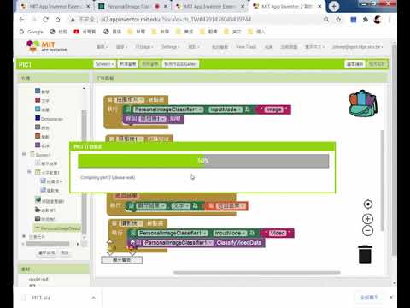410x308 pixels.
Task: Click the camcorder component icon in the tree
Action: [x=38, y=210]
